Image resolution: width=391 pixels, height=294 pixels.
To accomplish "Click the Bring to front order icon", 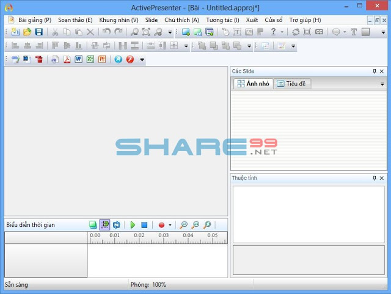I will tap(202, 45).
